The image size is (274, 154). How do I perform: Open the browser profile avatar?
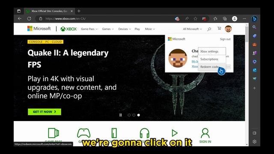[x=235, y=18]
